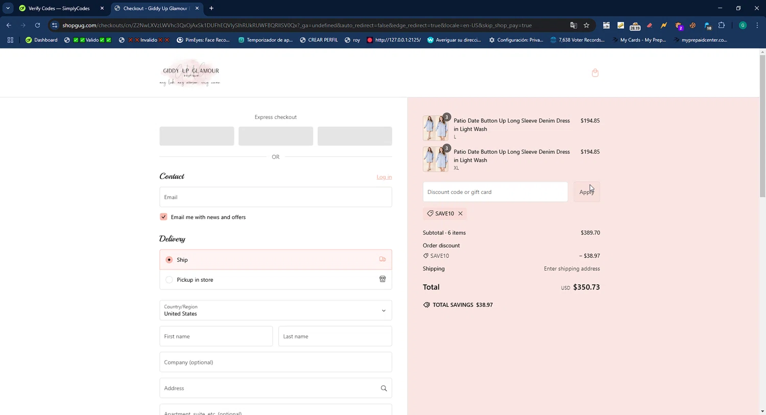Switch to the Checkout - Giddy Up Glamour tab
Screen dimensions: 766x415
point(156,8)
